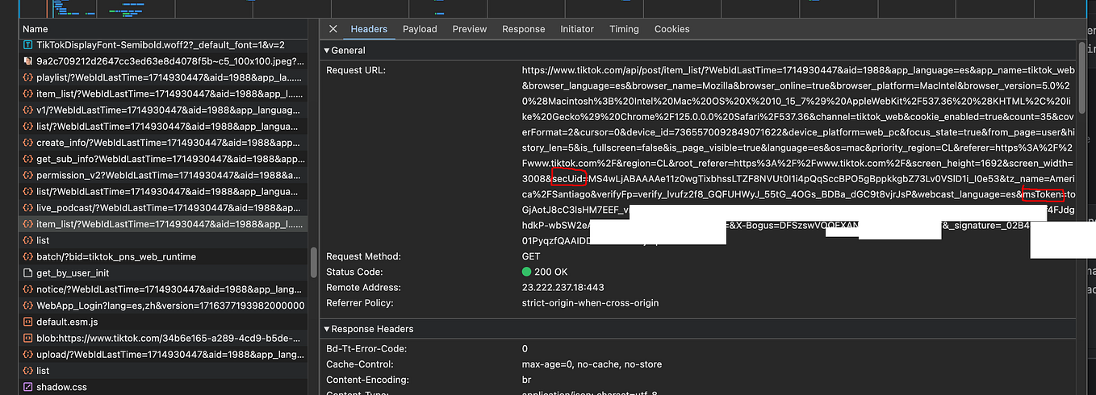Click the document icon beside get_by_user_init
The height and width of the screenshot is (395, 1096).
coord(28,272)
